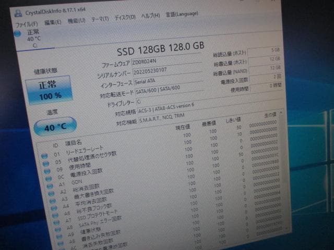Click the 健康状態 label above health button
This screenshot has height=250, width=334.
(x=45, y=71)
